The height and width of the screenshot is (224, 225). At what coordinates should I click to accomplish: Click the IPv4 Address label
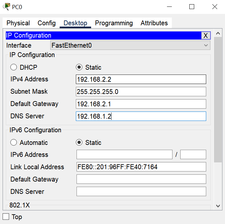point(29,79)
